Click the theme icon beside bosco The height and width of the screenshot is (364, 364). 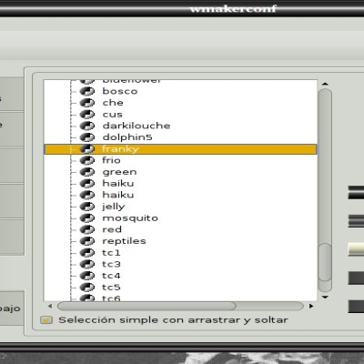coord(87,91)
